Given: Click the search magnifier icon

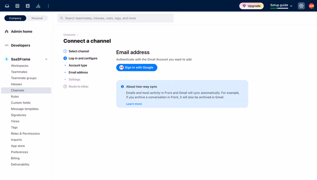Looking at the screenshot, I should pos(62,18).
